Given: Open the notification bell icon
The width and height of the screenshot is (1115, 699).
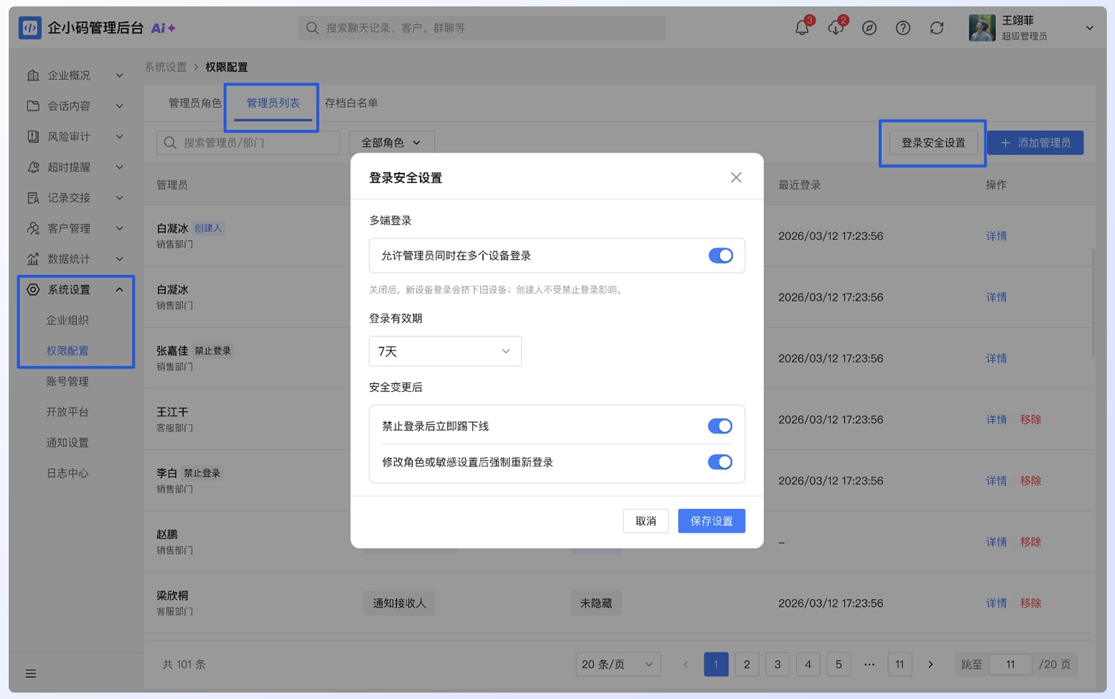Looking at the screenshot, I should click(x=802, y=28).
